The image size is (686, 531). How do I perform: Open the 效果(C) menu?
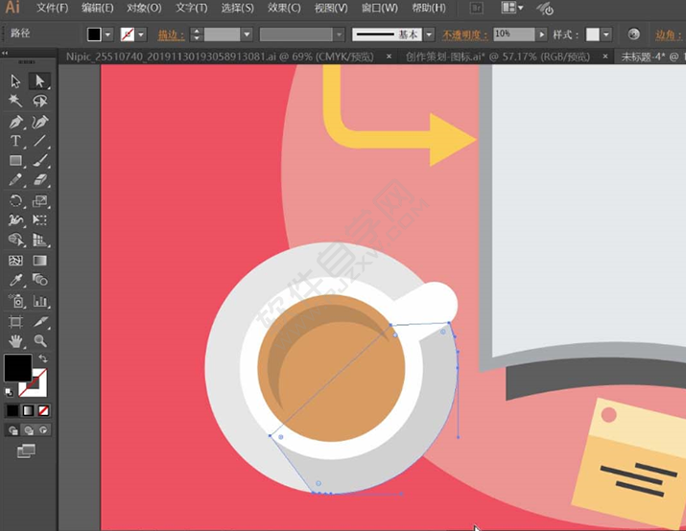(283, 8)
